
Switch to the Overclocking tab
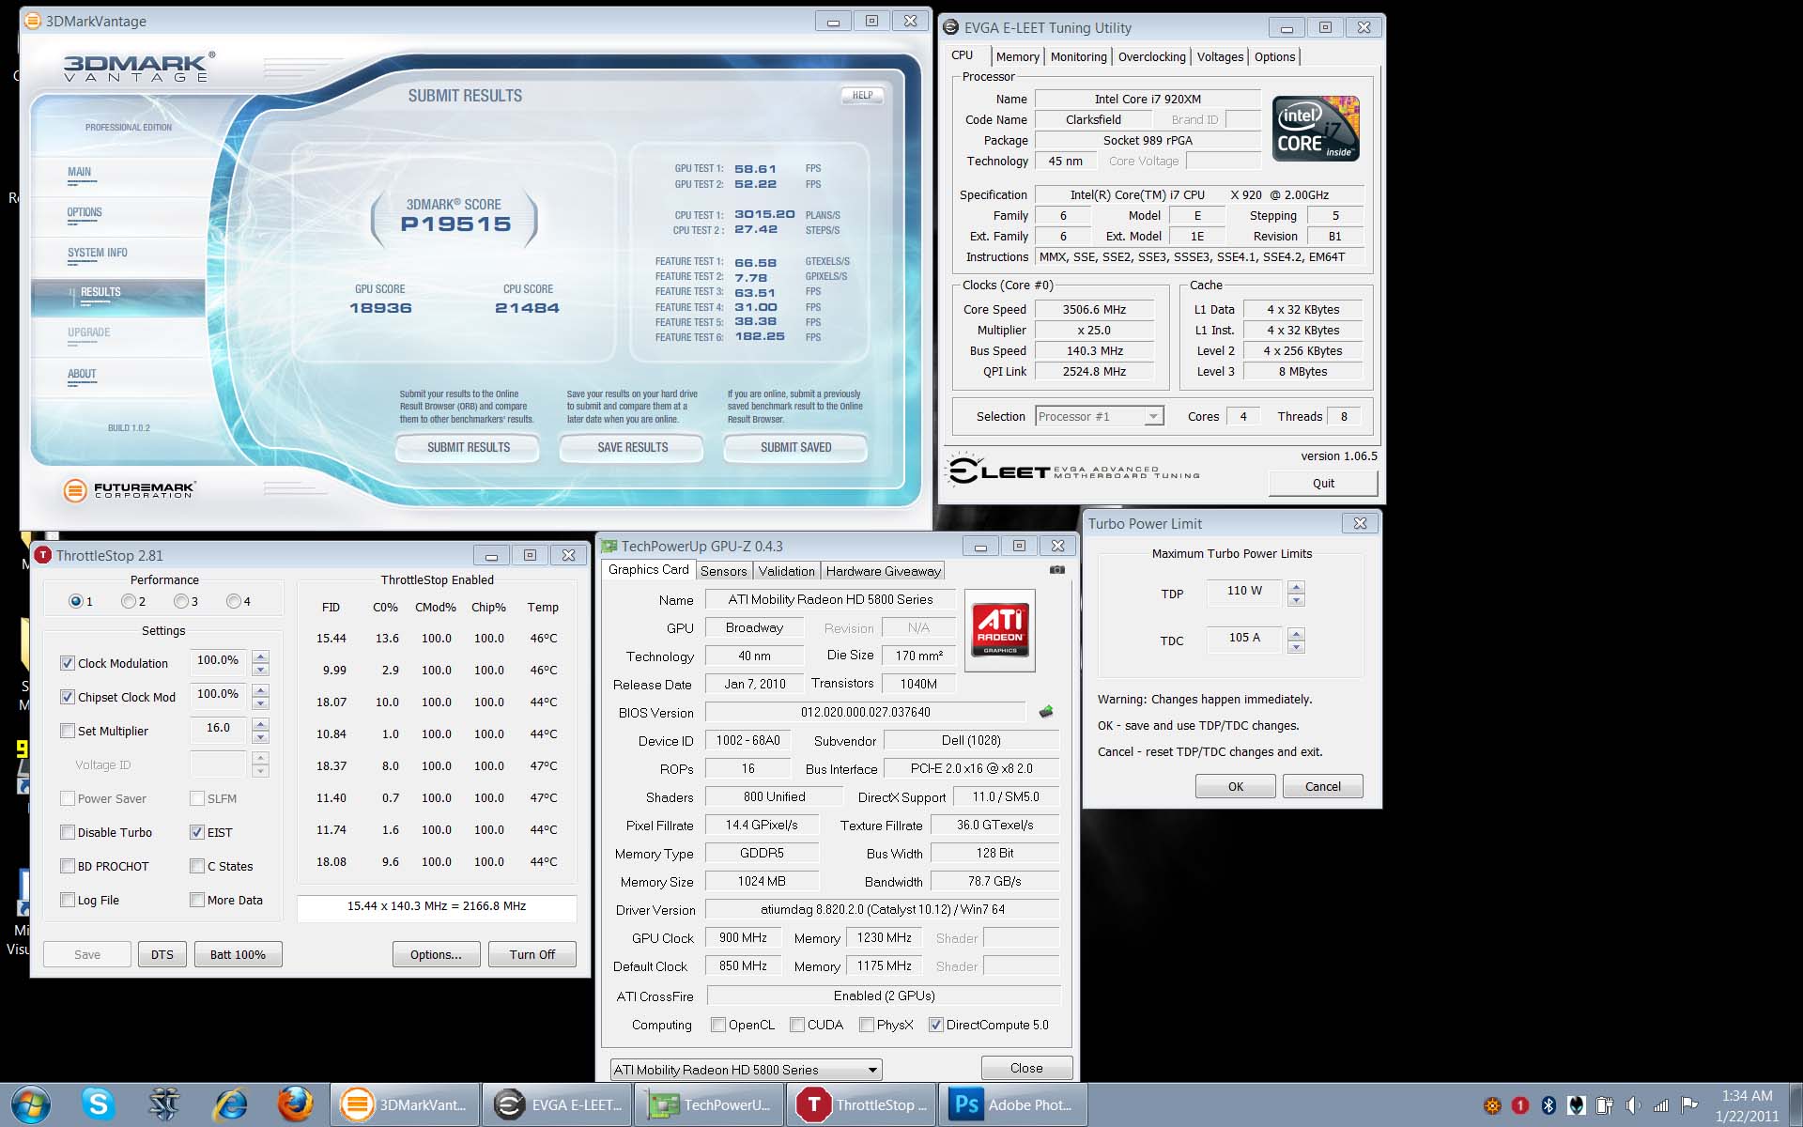point(1151,56)
